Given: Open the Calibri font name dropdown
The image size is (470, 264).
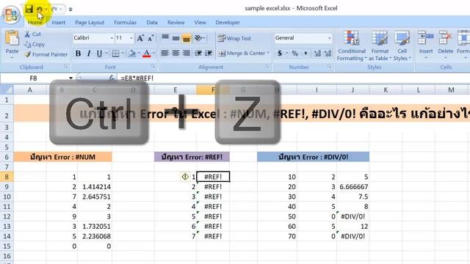Looking at the screenshot, I should pyautogui.click(x=112, y=38).
